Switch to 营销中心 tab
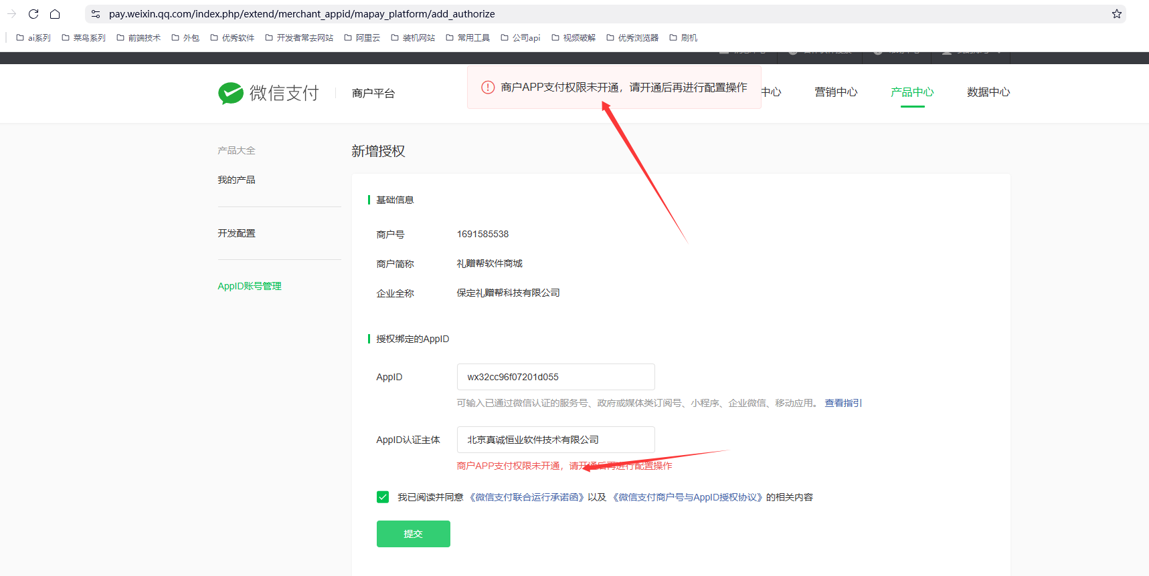 pyautogui.click(x=836, y=92)
